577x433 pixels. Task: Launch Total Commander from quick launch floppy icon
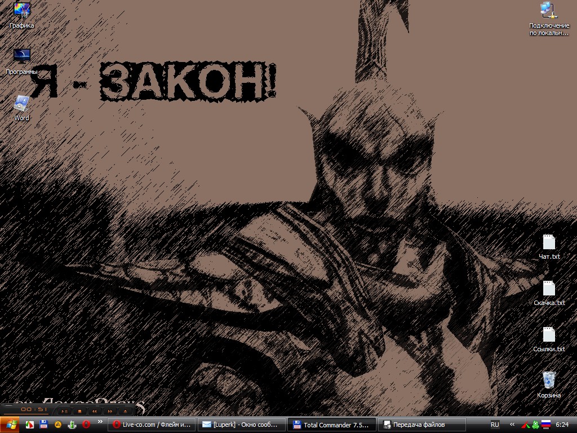(x=43, y=425)
